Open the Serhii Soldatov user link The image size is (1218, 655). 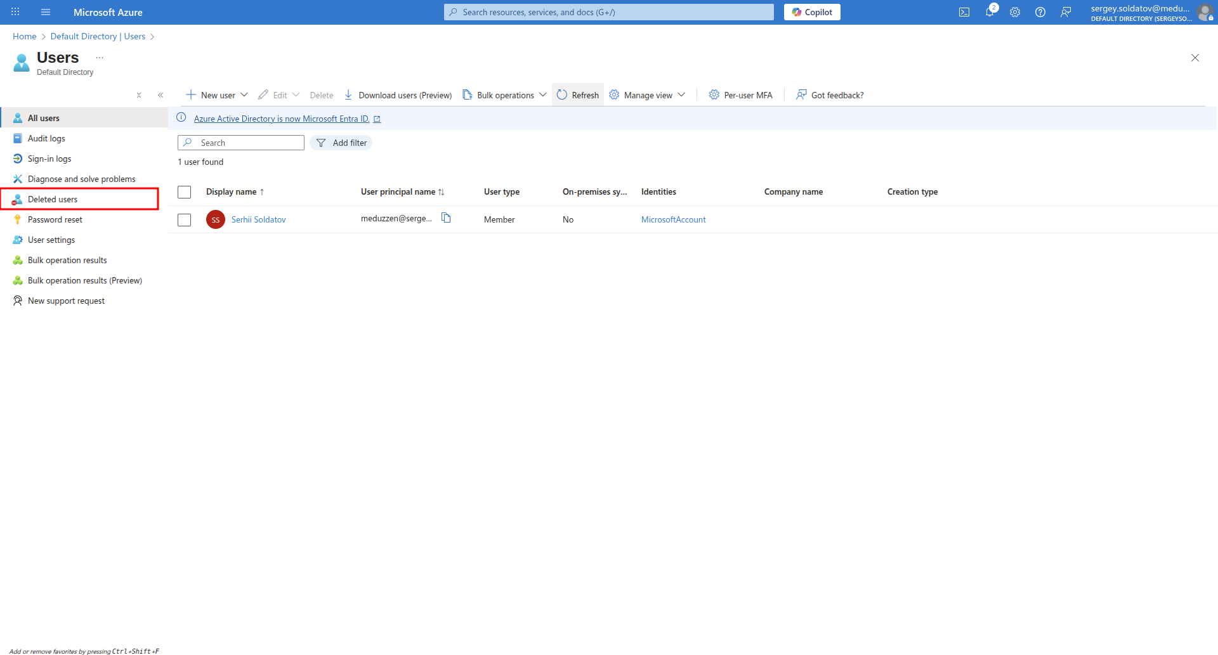click(x=259, y=219)
